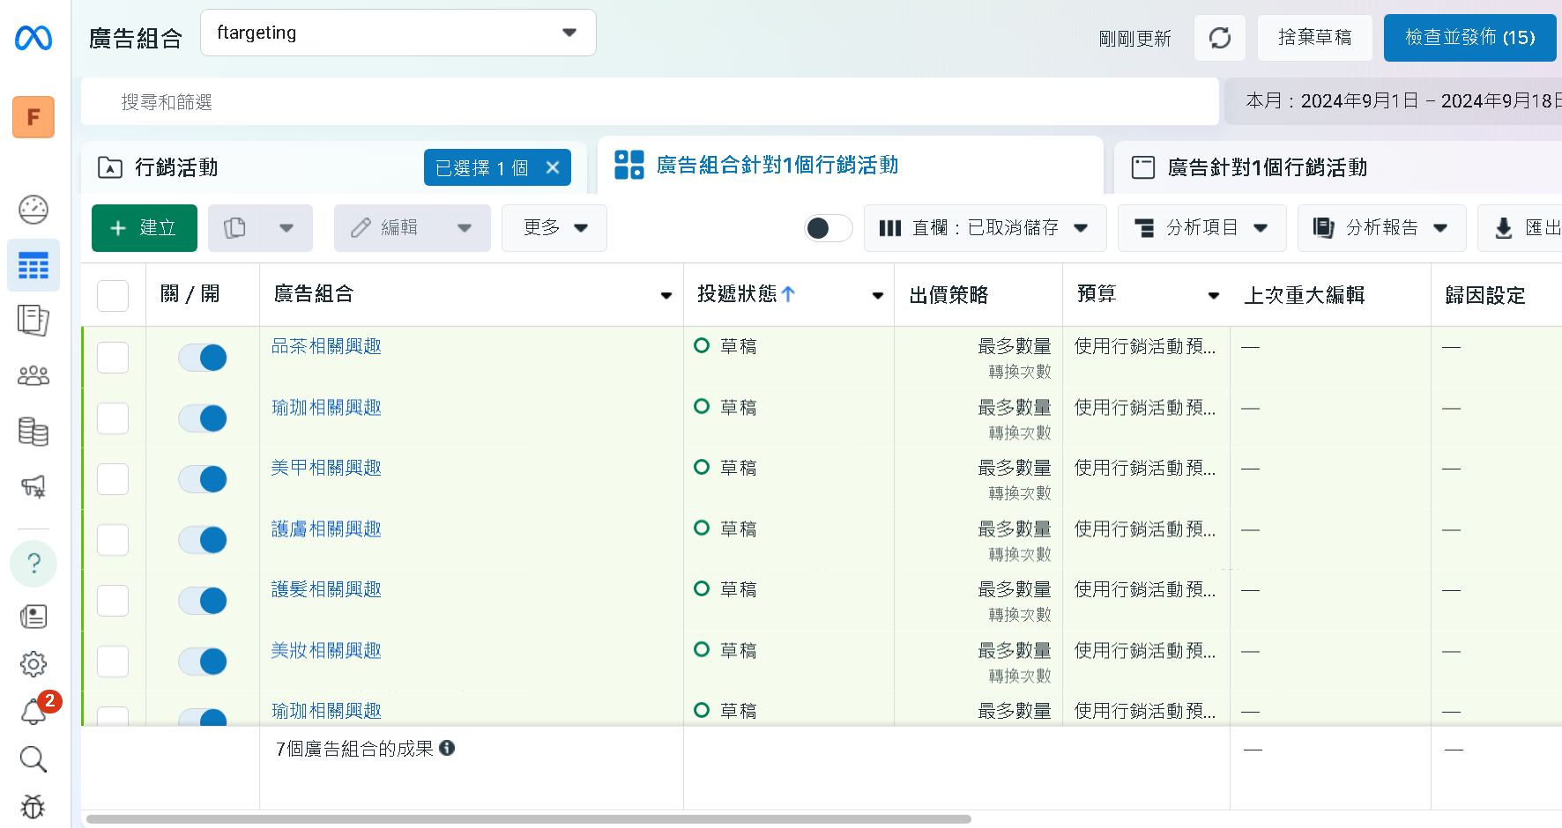Screen dimensions: 1562x828
Task: Open the 更多 dropdown menu
Action: pyautogui.click(x=554, y=228)
